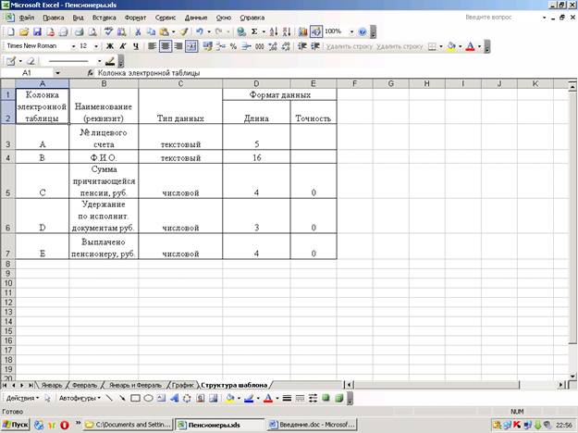Click the Sort Ascending icon
Screen dimensions: 578x433
click(x=275, y=31)
